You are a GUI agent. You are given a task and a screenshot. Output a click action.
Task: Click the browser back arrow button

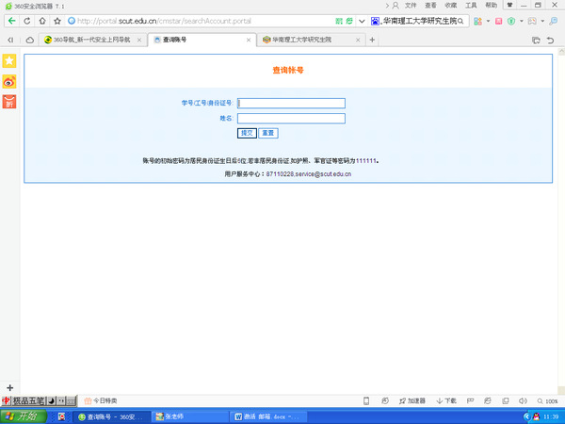point(12,21)
